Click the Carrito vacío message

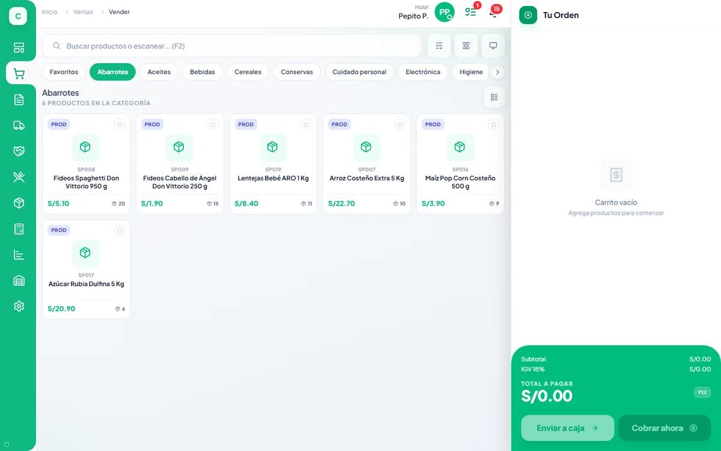point(616,203)
